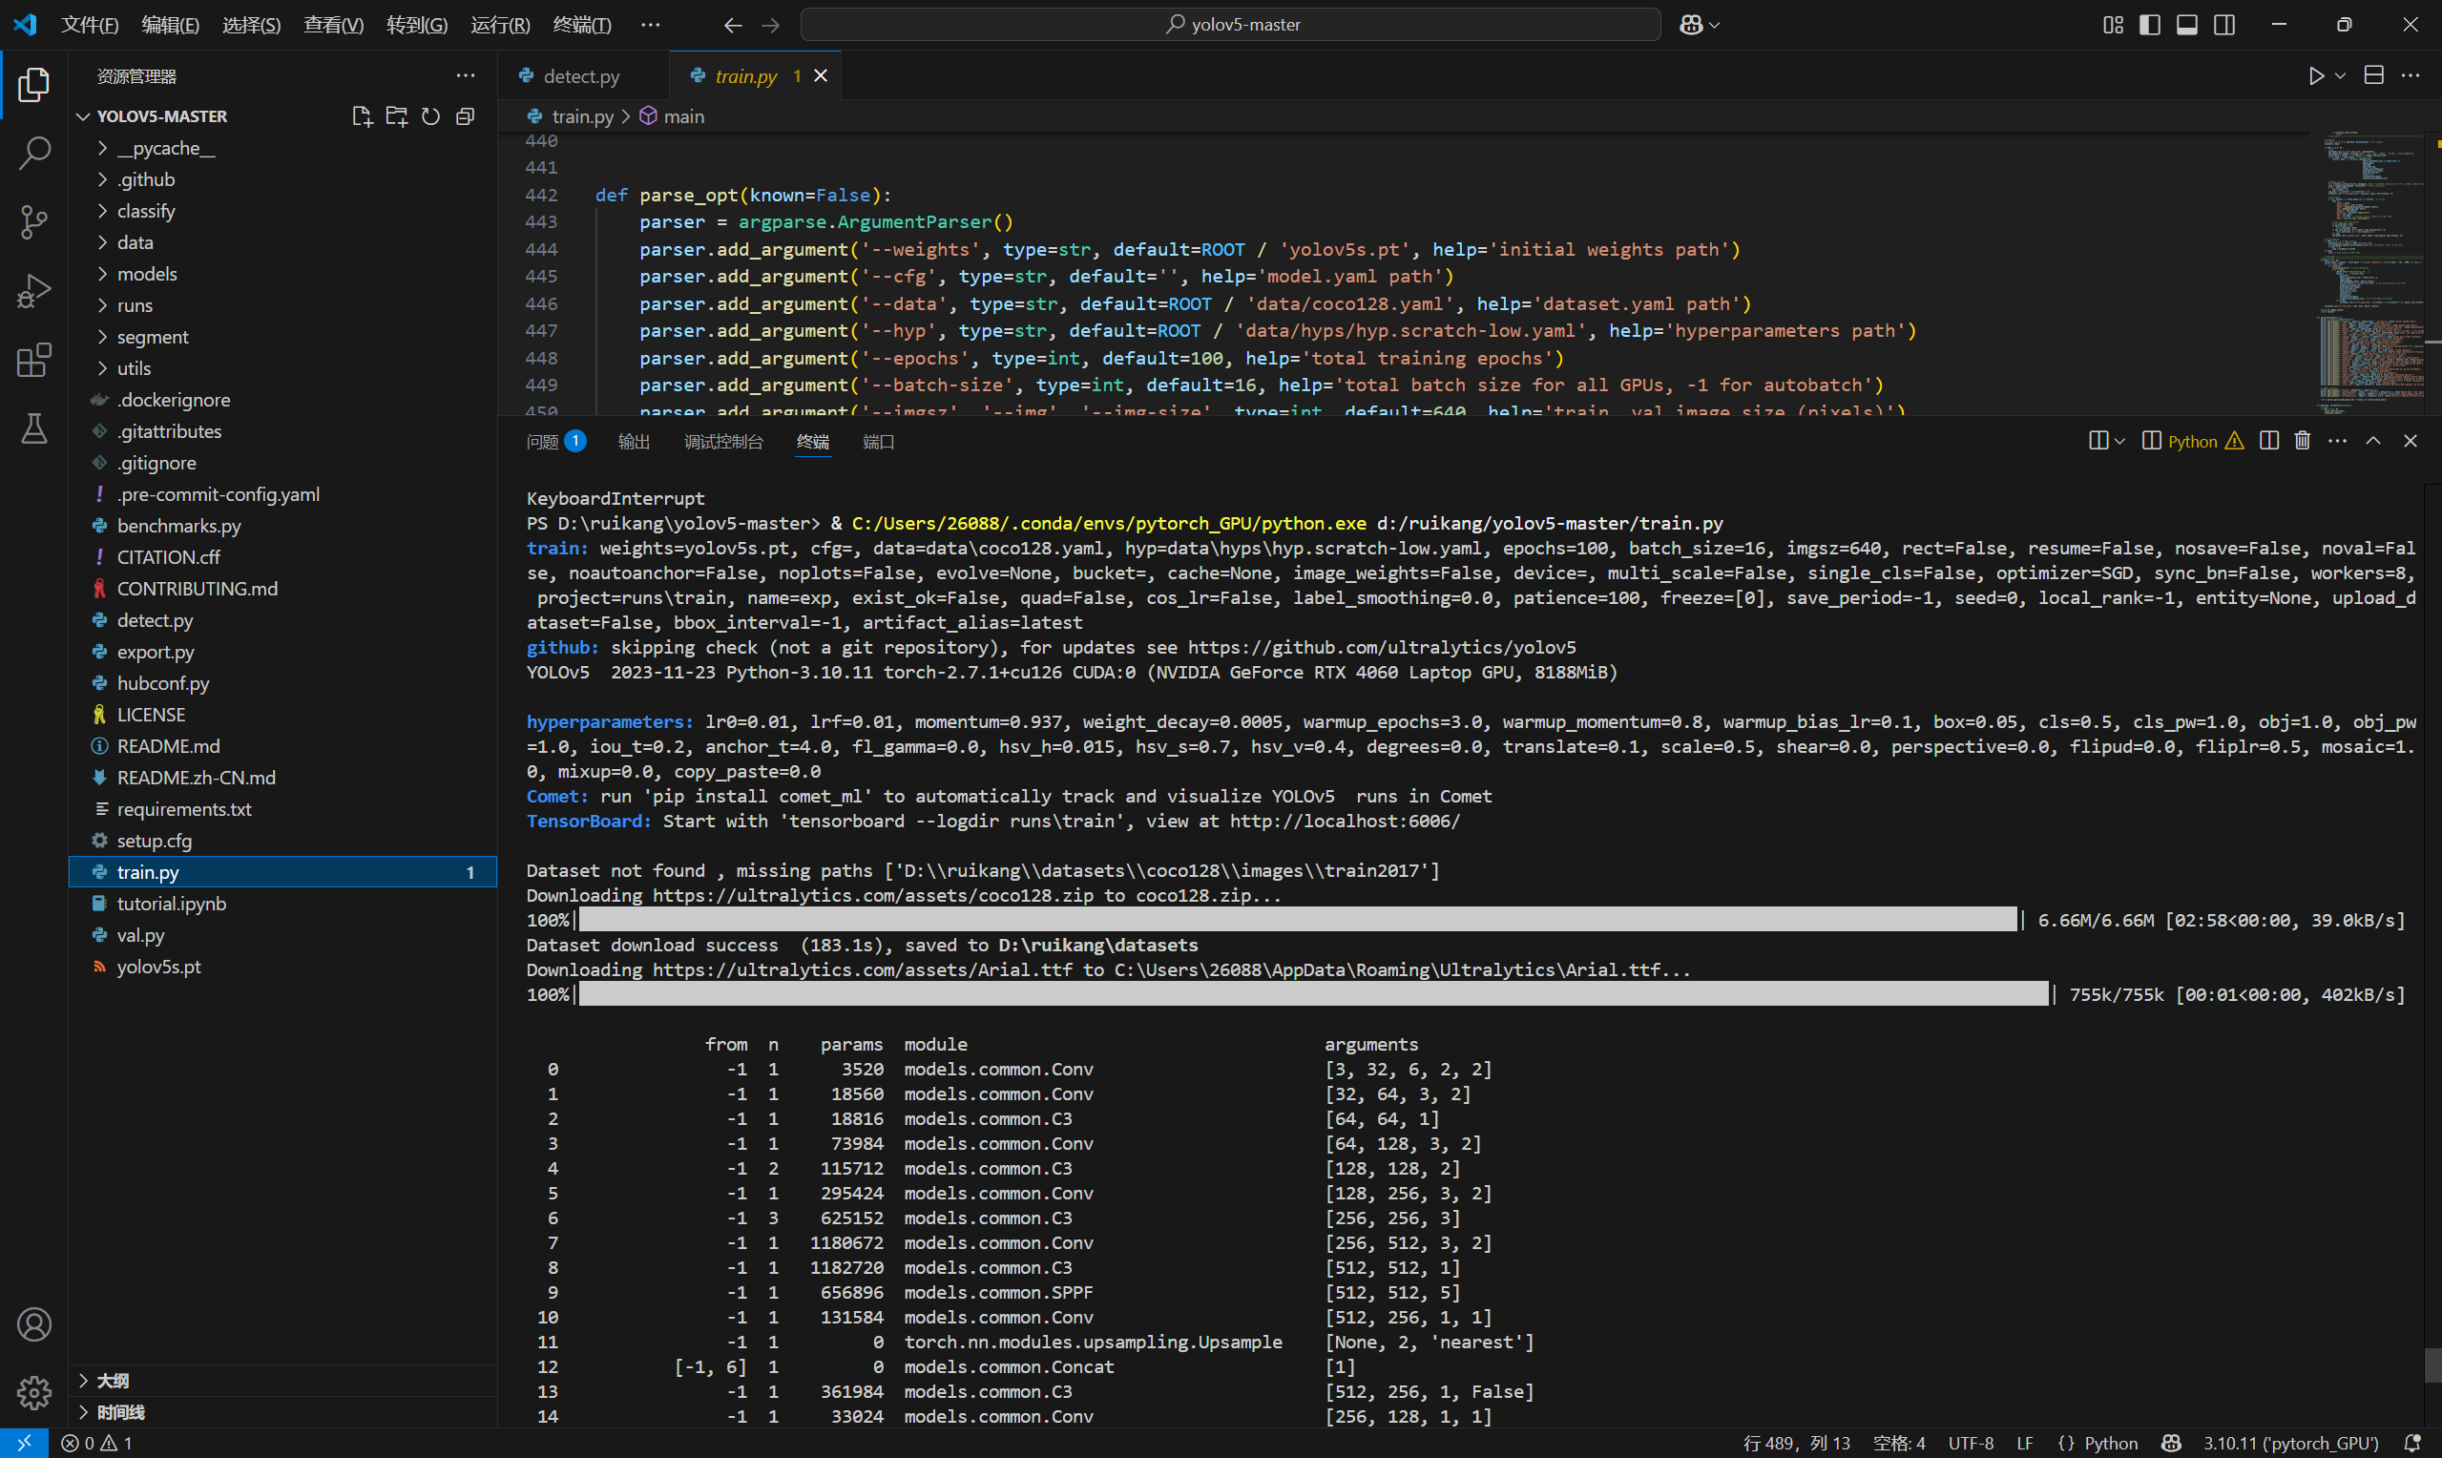This screenshot has width=2442, height=1458.
Task: Open the Source Control view
Action: click(34, 221)
